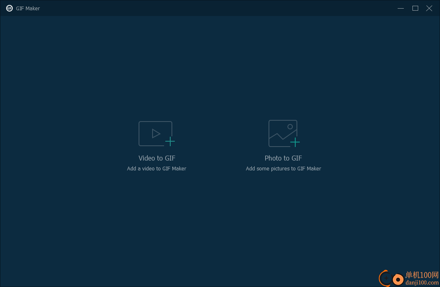
Task: Click the Video to GIF play icon
Action: (157, 134)
